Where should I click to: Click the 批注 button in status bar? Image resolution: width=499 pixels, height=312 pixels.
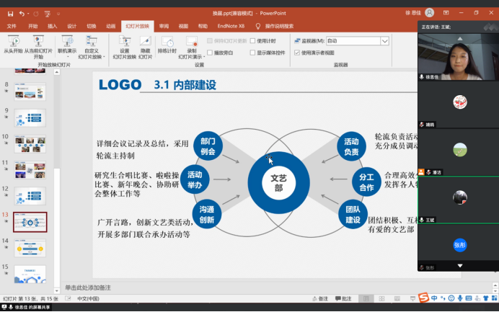pyautogui.click(x=344, y=298)
